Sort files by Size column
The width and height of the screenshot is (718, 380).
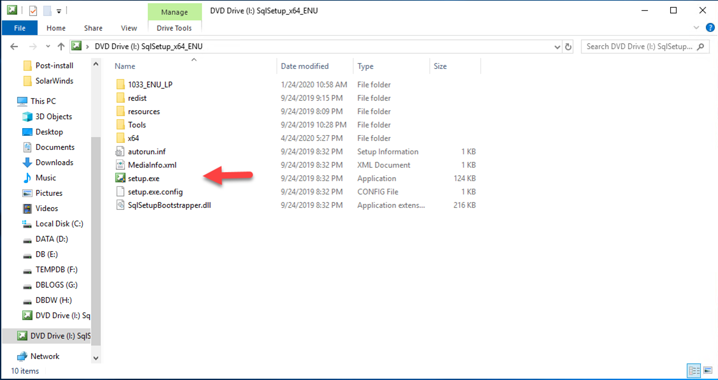pyautogui.click(x=440, y=66)
